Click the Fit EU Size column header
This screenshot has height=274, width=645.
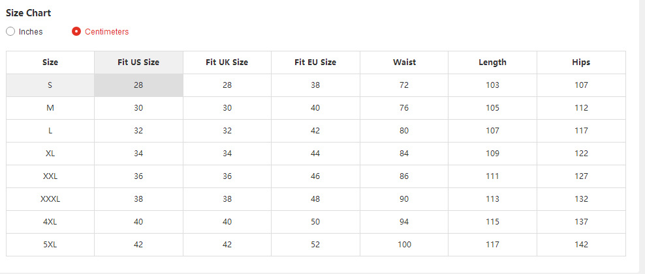tap(315, 62)
